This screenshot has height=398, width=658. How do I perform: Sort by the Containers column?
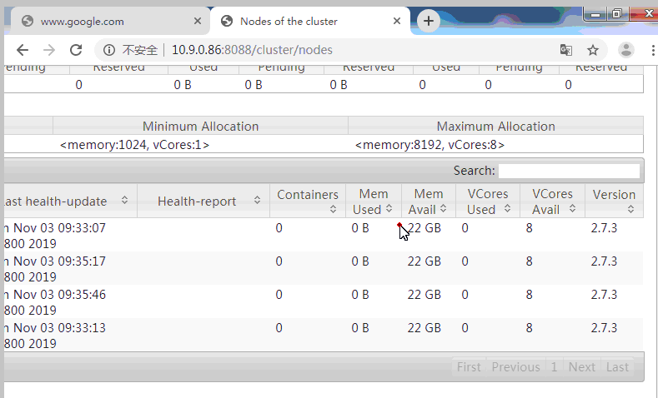click(x=307, y=201)
